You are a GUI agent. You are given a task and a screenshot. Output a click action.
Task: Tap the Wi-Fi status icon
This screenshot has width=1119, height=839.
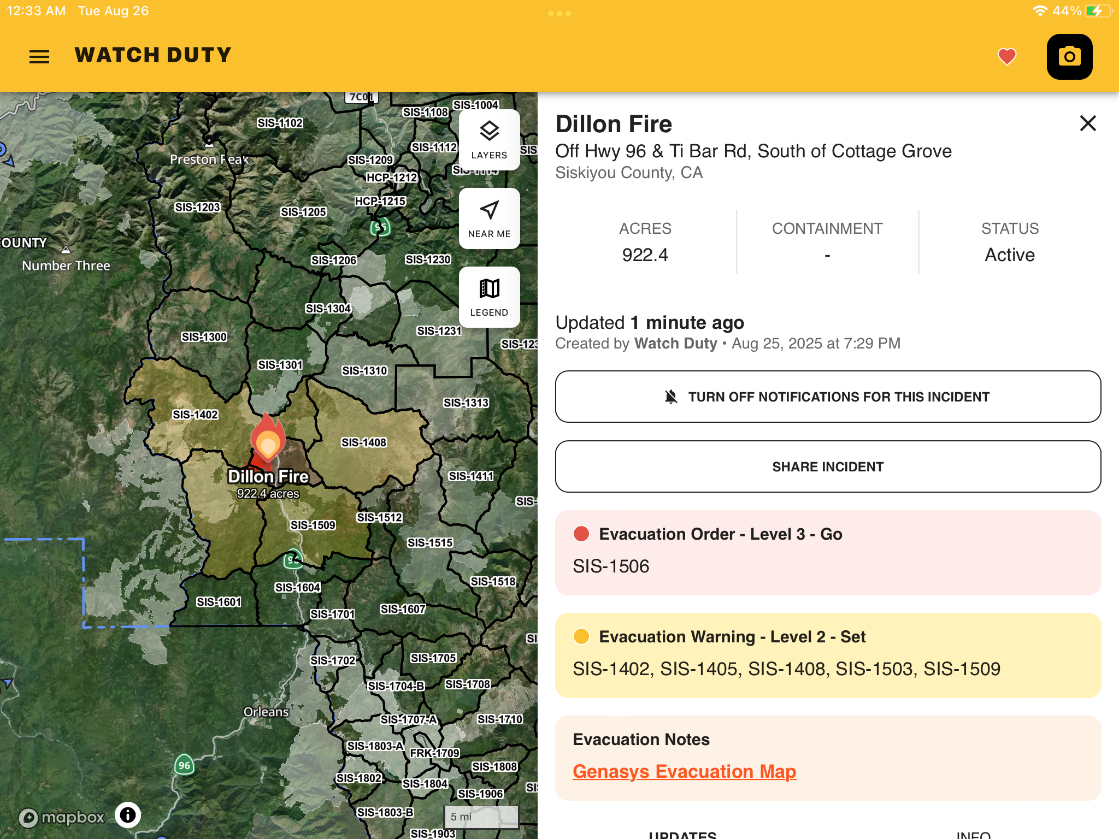[1040, 11]
